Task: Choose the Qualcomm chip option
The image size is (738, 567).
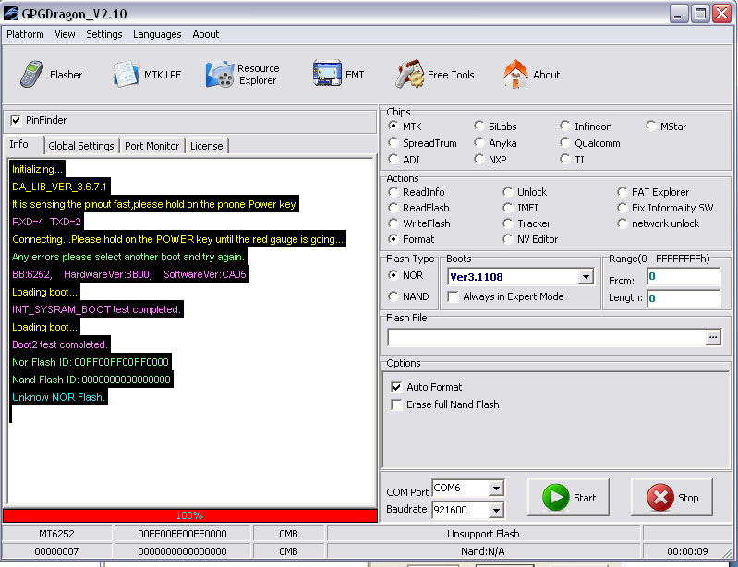Action: point(564,142)
